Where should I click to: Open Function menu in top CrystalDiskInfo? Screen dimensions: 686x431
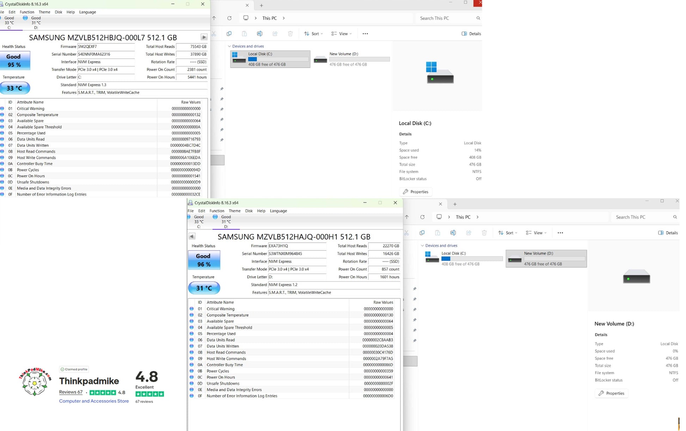tap(27, 12)
